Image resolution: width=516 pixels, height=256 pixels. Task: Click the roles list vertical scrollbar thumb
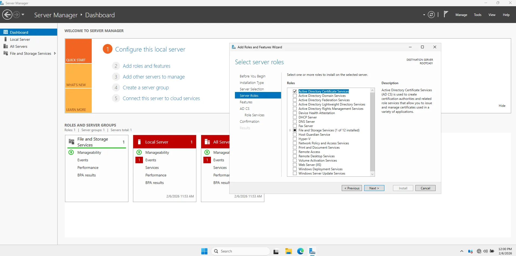pyautogui.click(x=373, y=132)
